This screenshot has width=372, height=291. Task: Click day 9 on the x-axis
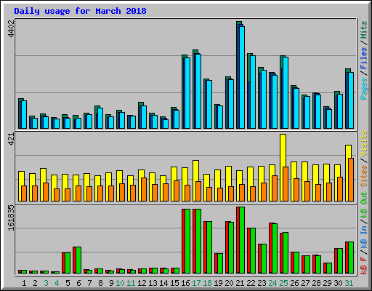pyautogui.click(x=111, y=283)
